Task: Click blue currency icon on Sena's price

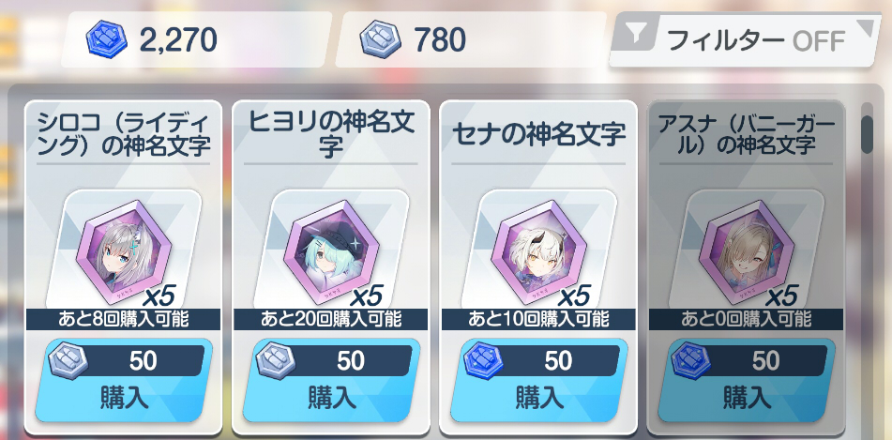Action: [x=484, y=361]
